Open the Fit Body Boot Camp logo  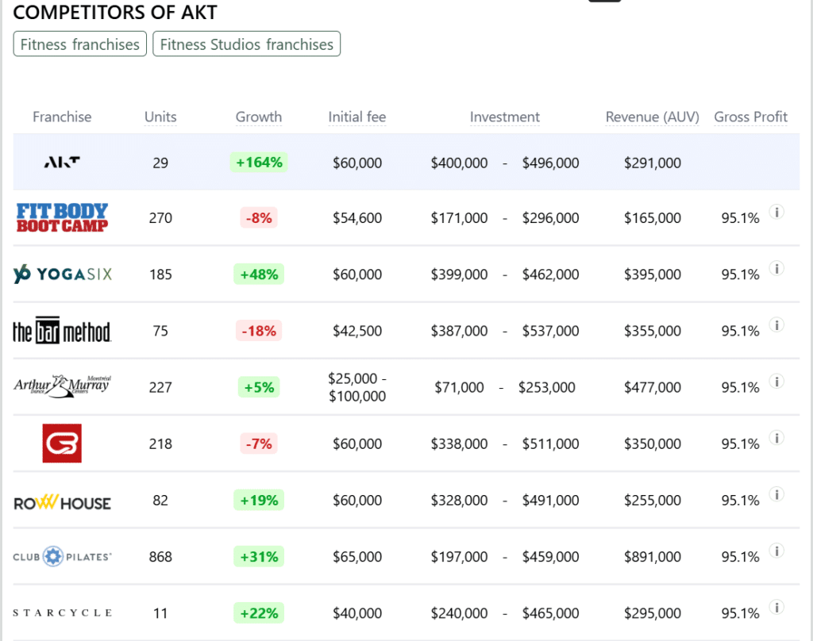coord(62,217)
